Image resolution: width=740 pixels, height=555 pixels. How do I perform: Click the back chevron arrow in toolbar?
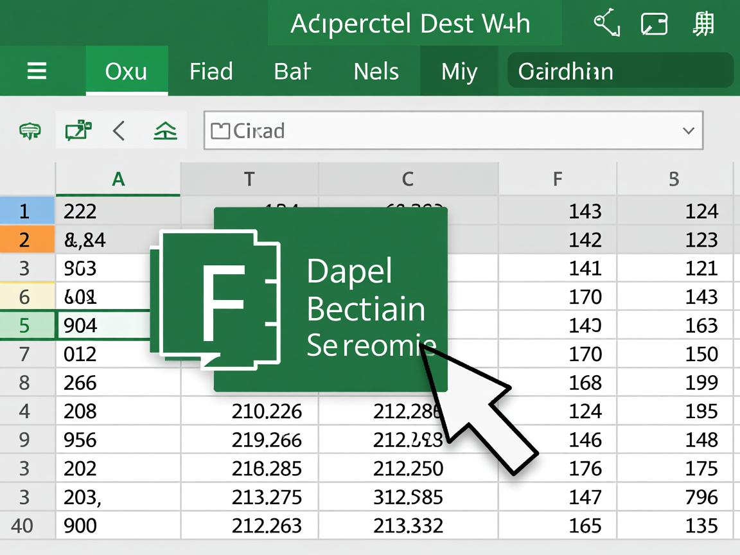point(119,131)
